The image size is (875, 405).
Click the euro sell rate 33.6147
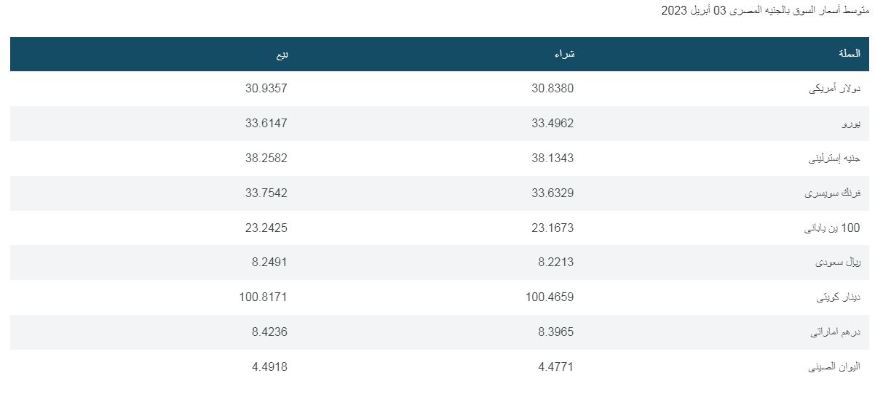click(x=266, y=124)
